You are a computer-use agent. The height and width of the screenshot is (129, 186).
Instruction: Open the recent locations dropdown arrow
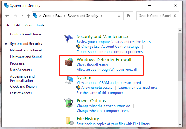coord(22,16)
